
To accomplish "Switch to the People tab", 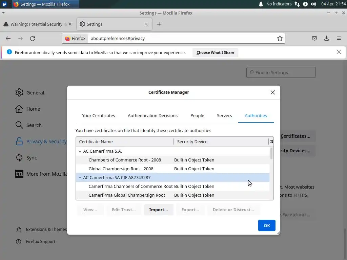I will click(x=197, y=116).
